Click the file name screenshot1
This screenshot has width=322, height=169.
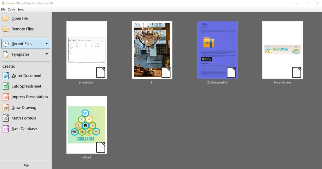(x=87, y=82)
